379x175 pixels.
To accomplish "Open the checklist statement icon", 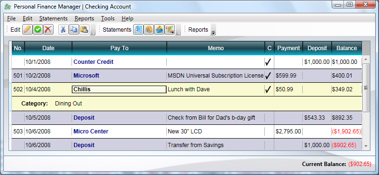I will pos(138,29).
